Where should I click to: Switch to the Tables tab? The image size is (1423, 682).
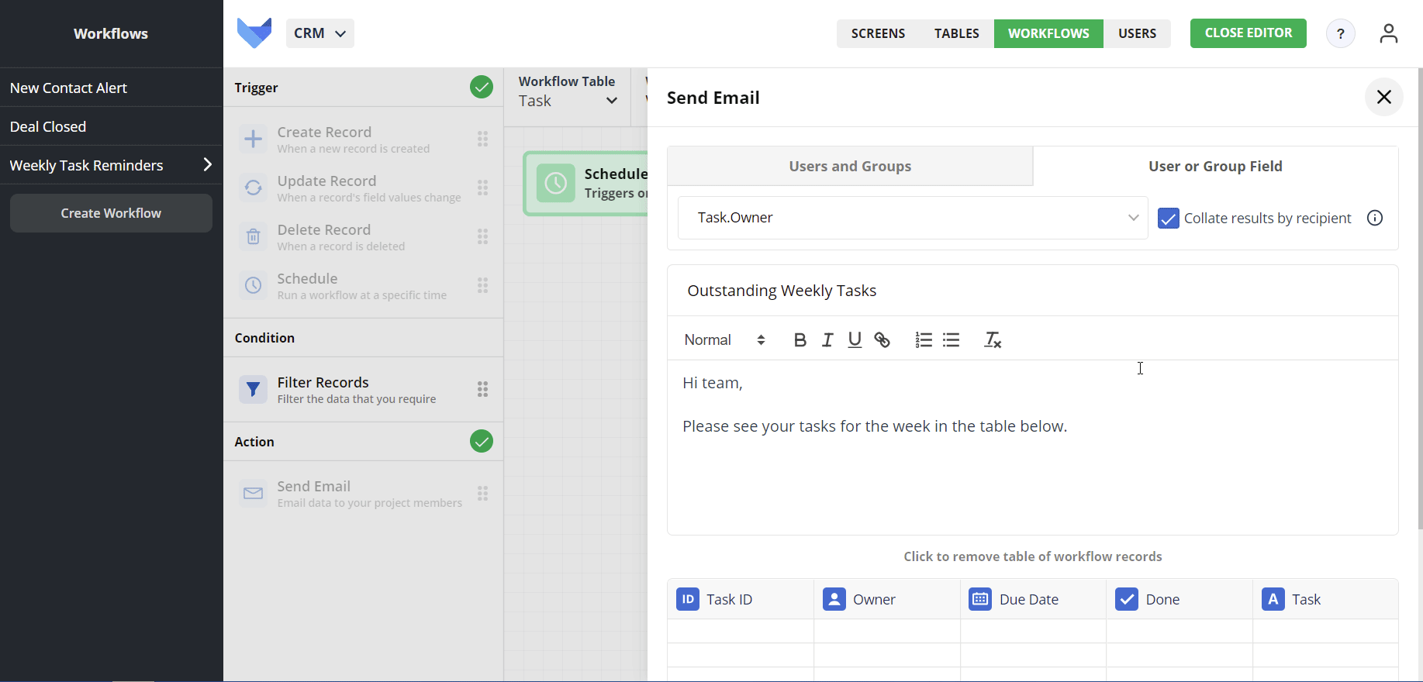click(956, 33)
